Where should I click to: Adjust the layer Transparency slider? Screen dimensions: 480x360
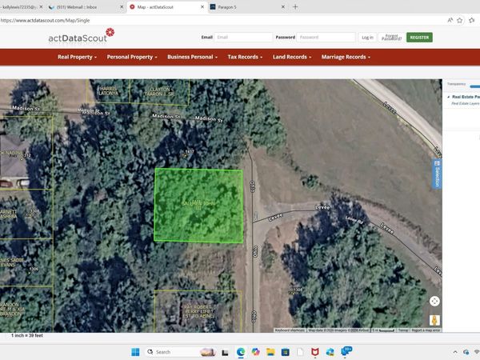point(474,85)
